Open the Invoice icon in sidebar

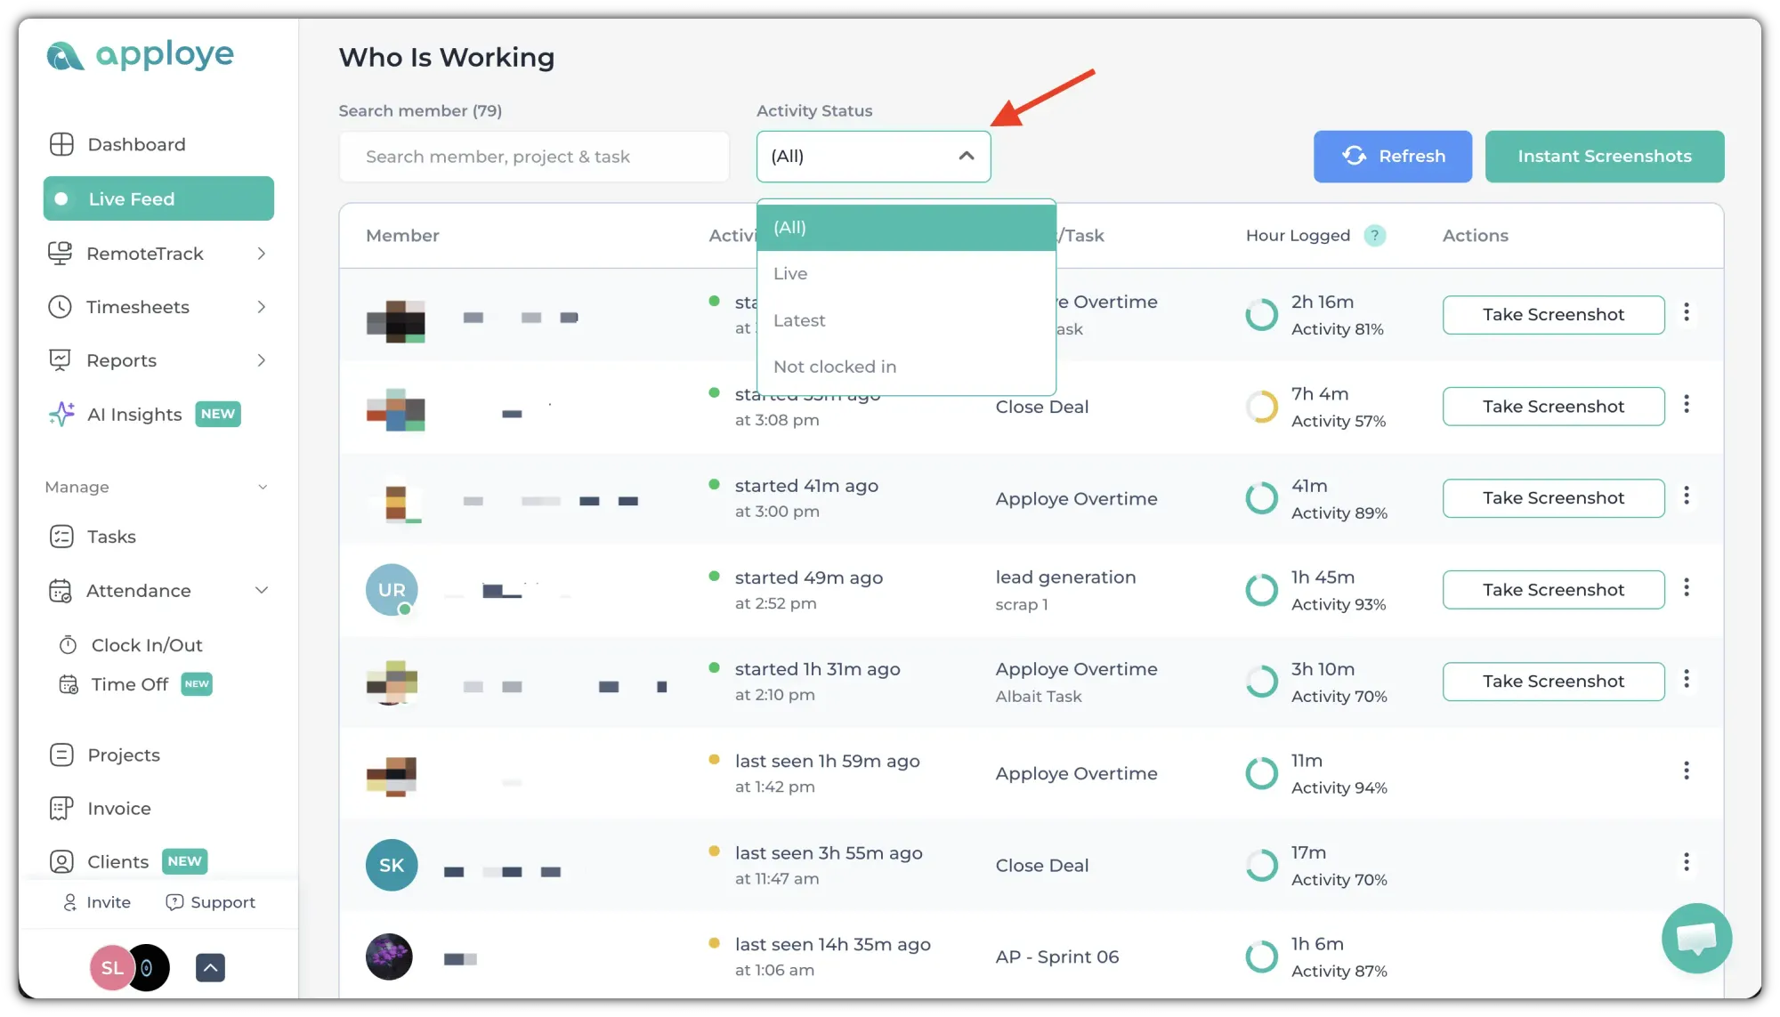pyautogui.click(x=61, y=808)
